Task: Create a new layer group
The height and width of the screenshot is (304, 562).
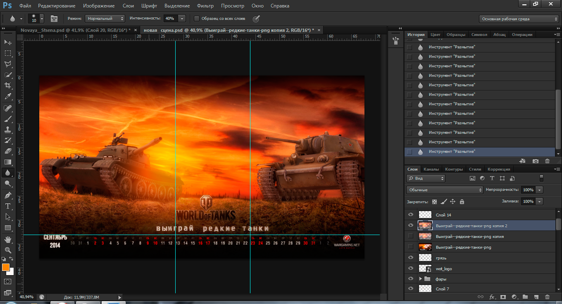Action: 525,297
